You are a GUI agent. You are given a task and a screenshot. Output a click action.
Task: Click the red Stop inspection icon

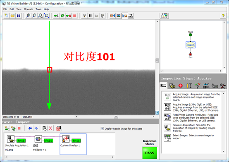pos(74,16)
